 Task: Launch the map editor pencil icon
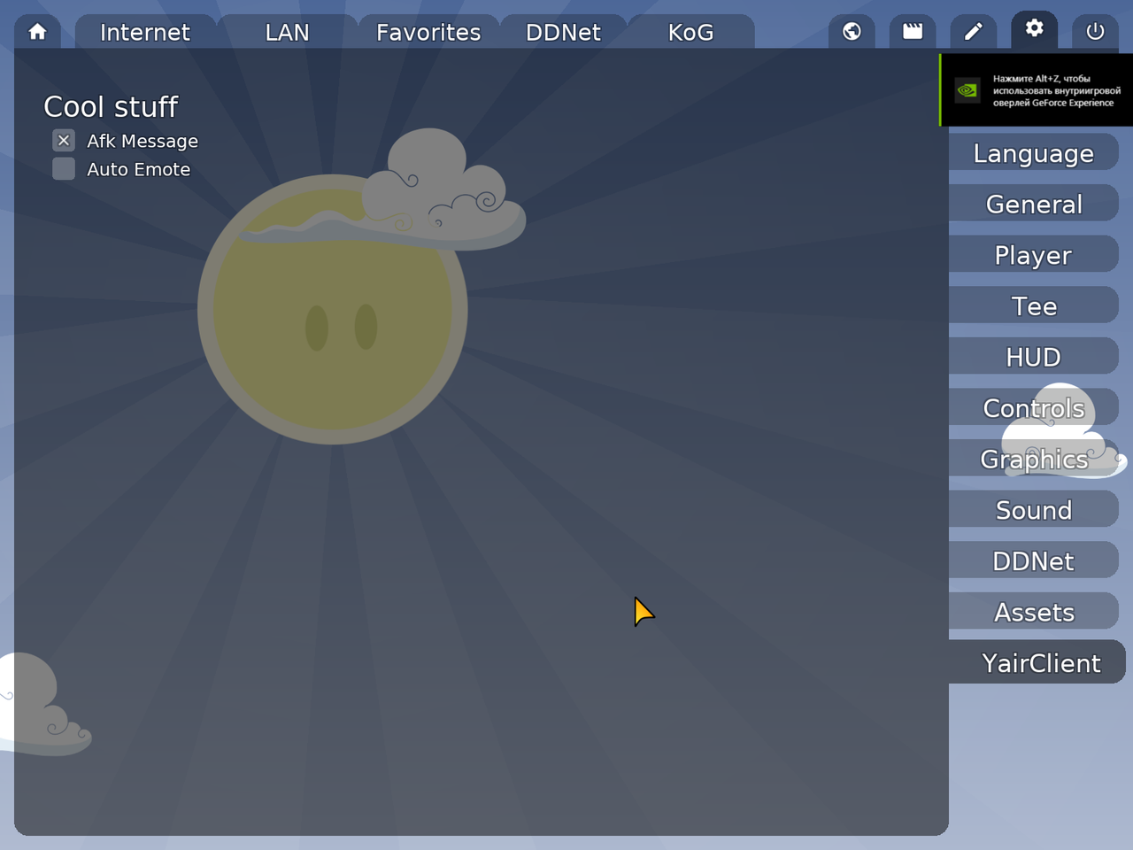click(973, 32)
